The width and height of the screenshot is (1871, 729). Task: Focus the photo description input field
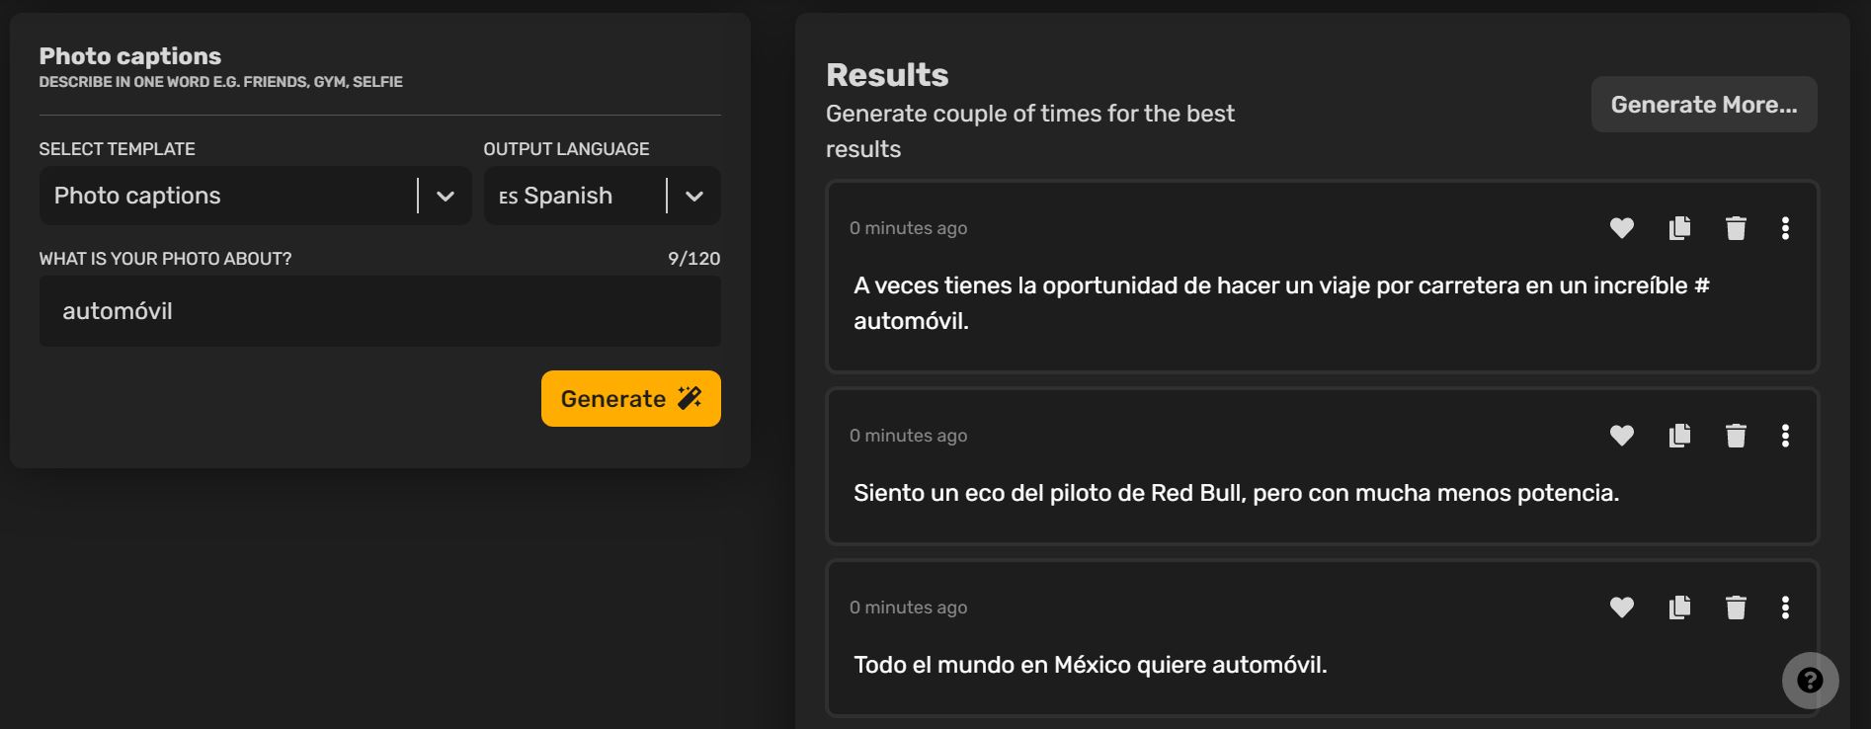click(379, 311)
